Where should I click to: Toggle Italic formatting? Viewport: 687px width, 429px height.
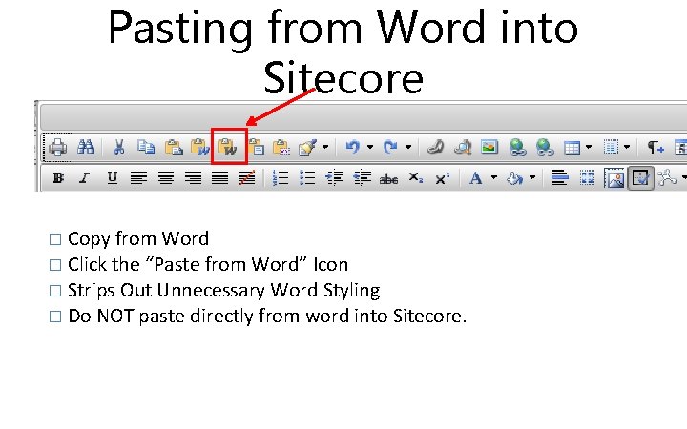click(84, 177)
